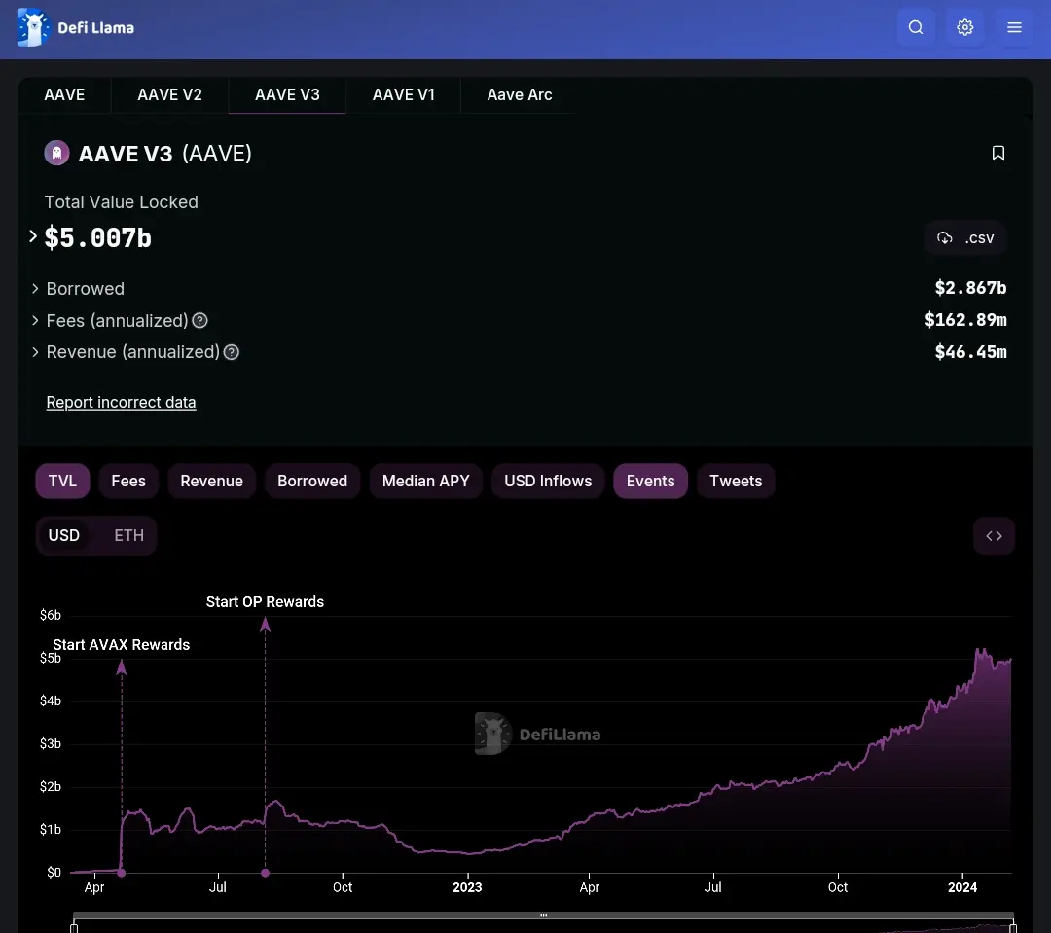Click left handle of chart range slider
Screen dimensions: 1051x933
74,927
